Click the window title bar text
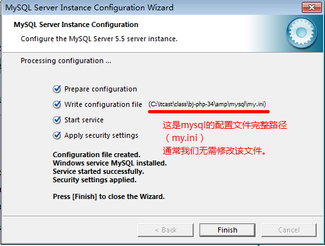This screenshot has width=325, height=246. (89, 8)
